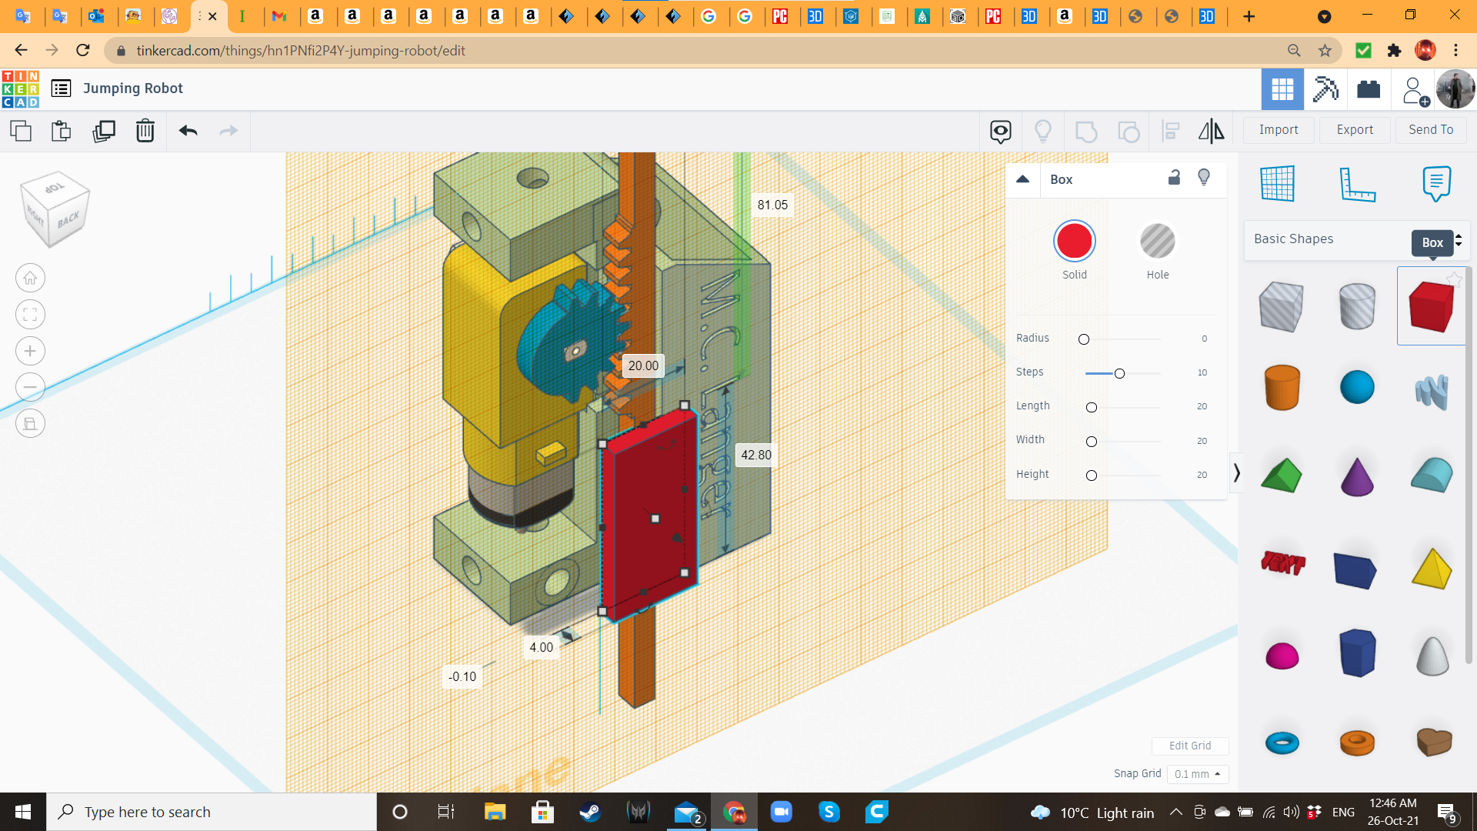The image size is (1477, 831).
Task: Click the Delete trash can icon
Action: [x=145, y=131]
